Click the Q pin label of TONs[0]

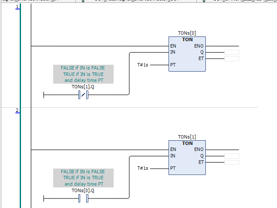[202, 52]
